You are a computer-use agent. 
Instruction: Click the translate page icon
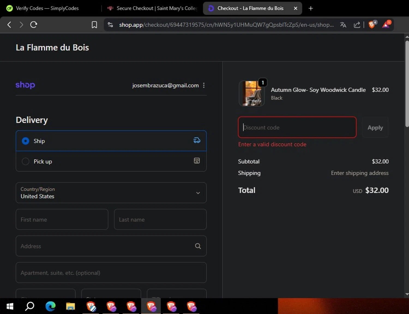[x=343, y=25]
